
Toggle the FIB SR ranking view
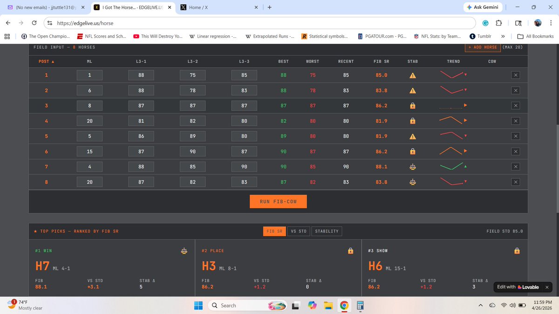coord(274,231)
